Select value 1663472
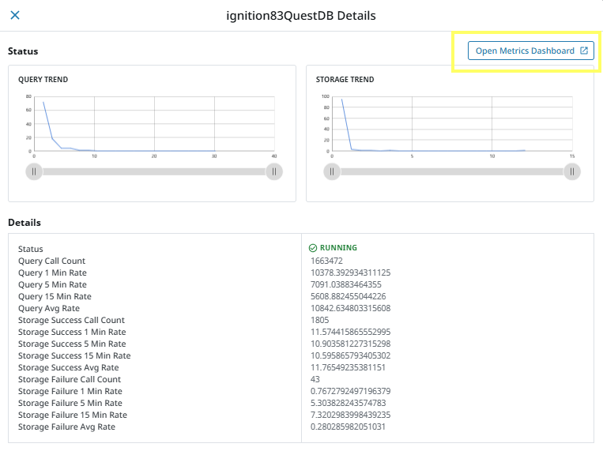603x451 pixels. pos(326,261)
